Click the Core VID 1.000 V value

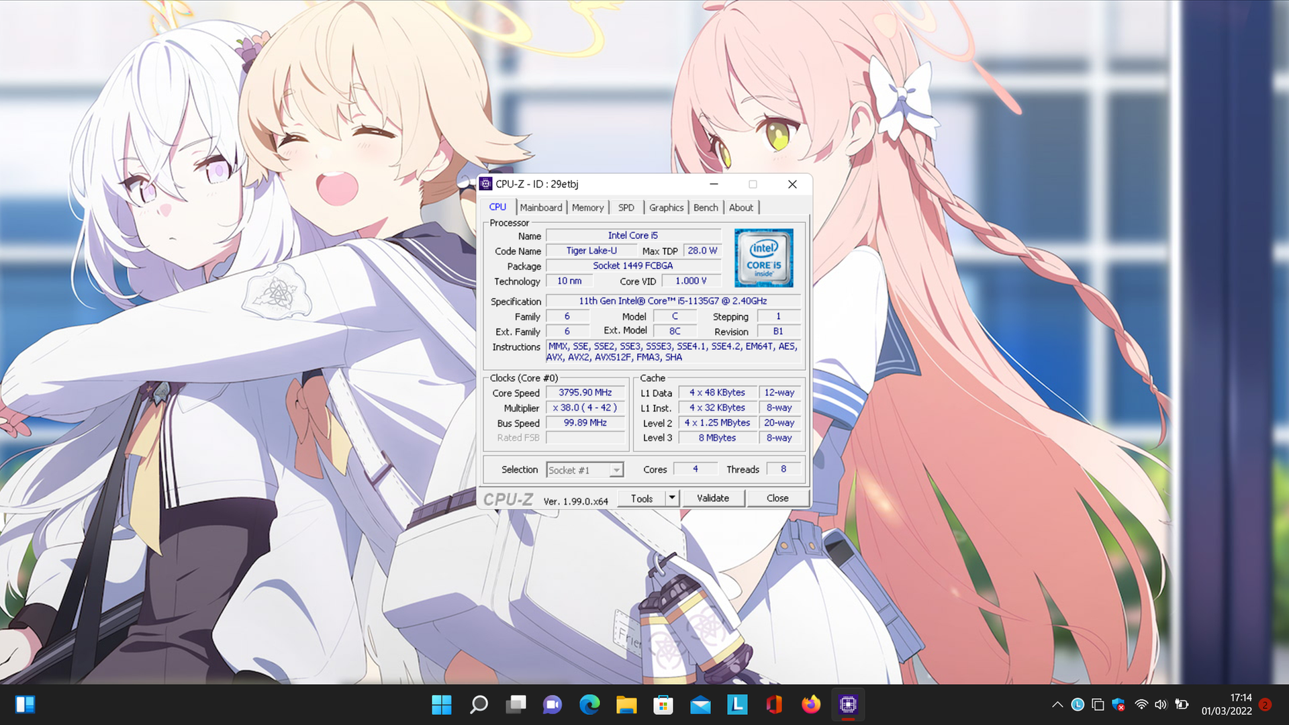coord(691,281)
